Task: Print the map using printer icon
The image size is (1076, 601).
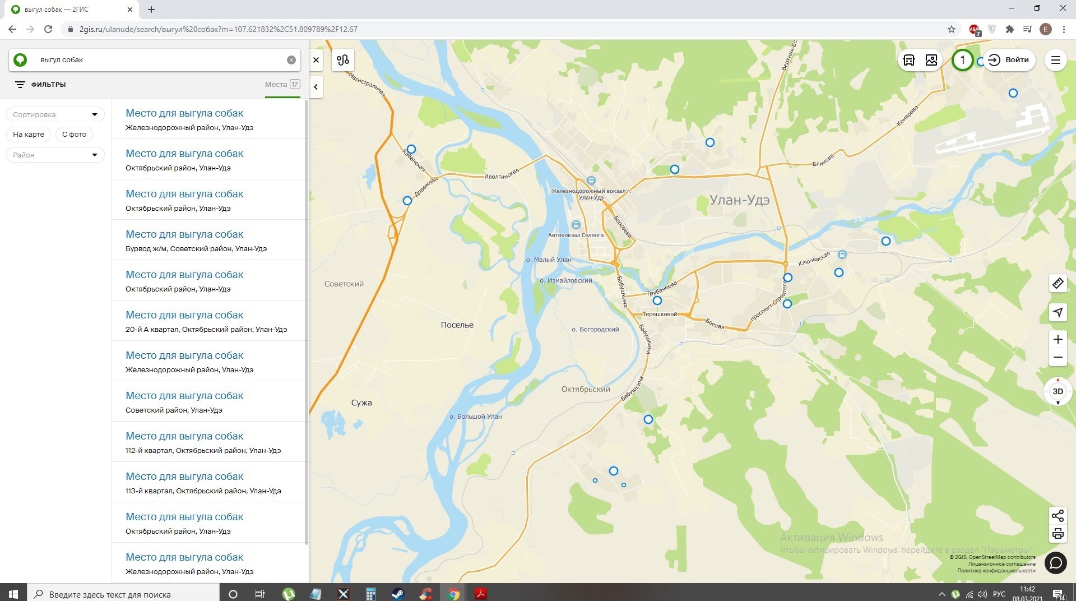Action: (1058, 534)
